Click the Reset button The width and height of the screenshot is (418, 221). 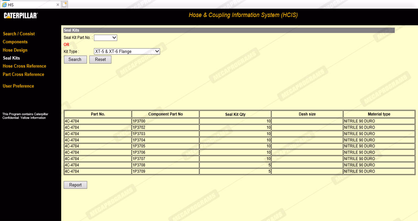(x=100, y=60)
